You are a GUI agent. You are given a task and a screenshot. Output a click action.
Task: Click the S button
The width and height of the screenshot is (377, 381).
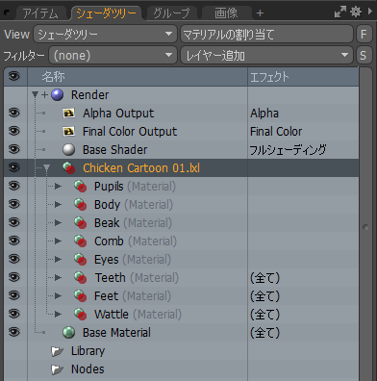pos(364,55)
